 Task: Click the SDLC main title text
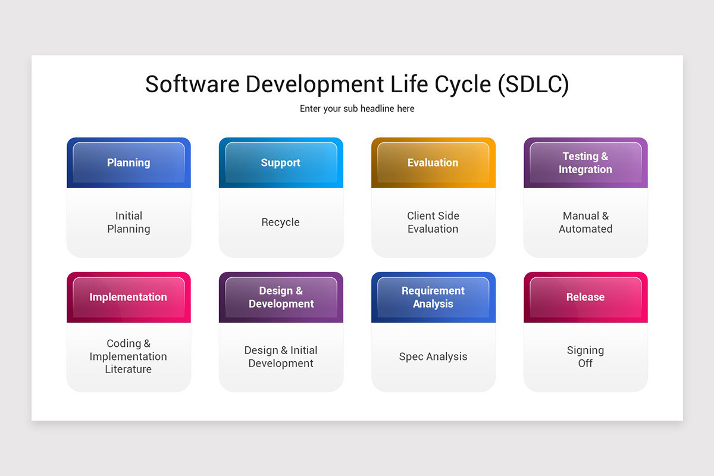[x=357, y=84]
